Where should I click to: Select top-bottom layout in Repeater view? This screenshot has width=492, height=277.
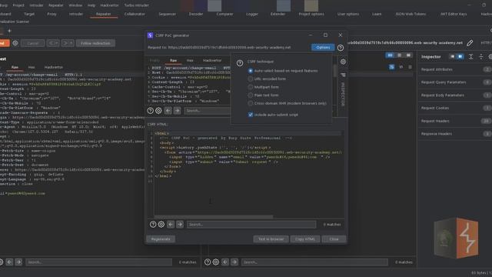tap(400, 55)
